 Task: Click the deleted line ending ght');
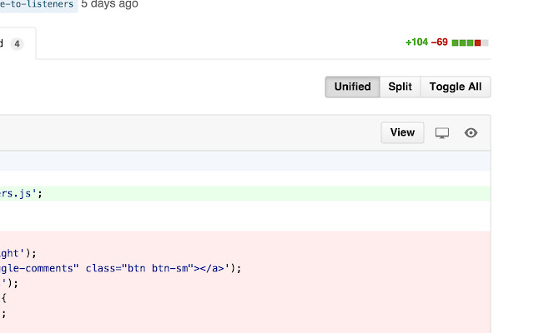[x=245, y=253]
